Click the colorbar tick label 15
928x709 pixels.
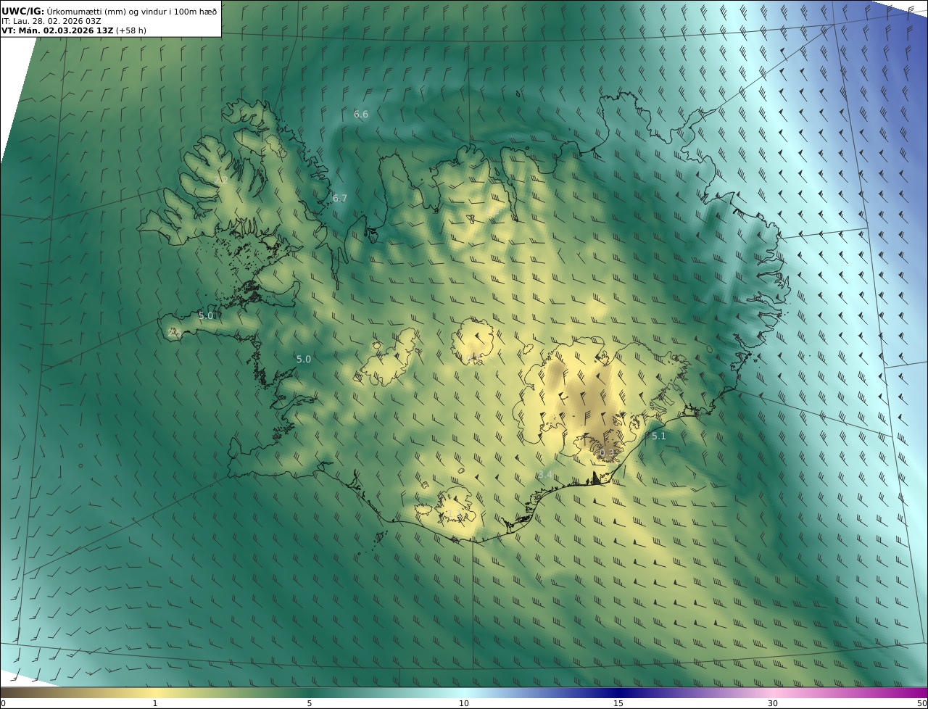(618, 704)
